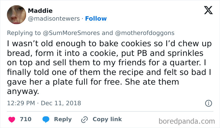Viewport: 220px width, 128px height.
Task: Open the @madisontewers handle
Action: [54, 19]
